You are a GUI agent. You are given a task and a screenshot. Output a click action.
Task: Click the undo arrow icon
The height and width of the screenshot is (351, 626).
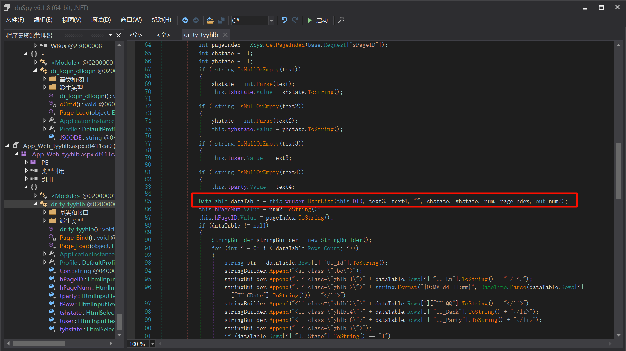[x=284, y=20]
